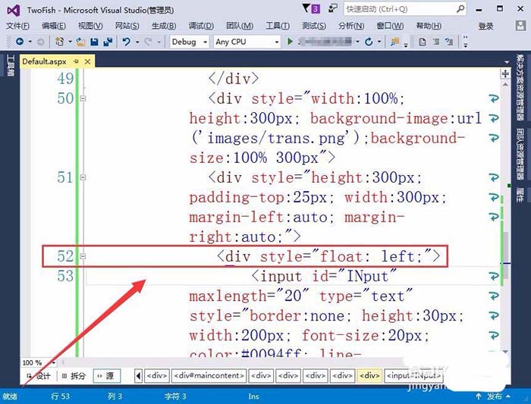531x404 pixels.
Task: Save the current file with Save icon
Action: pyautogui.click(x=94, y=42)
